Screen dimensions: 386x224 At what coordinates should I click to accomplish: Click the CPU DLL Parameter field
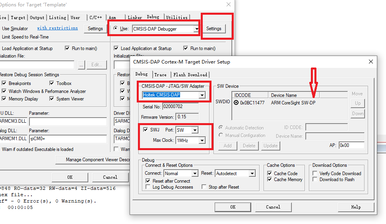point(68,122)
